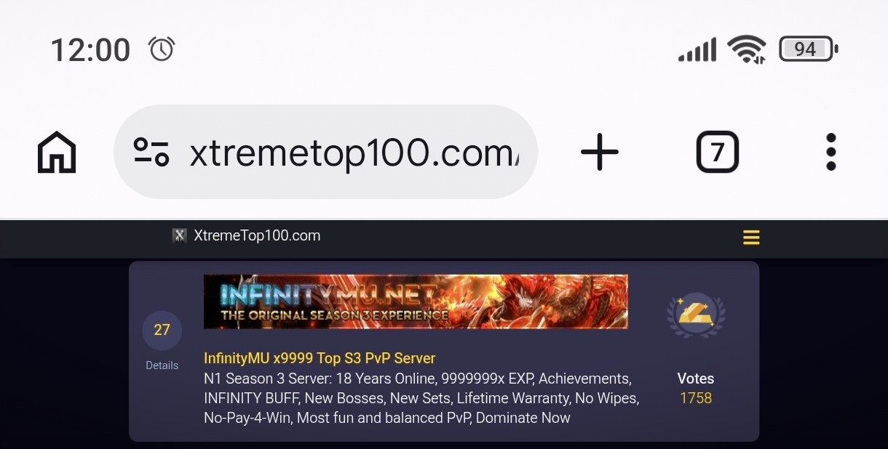The width and height of the screenshot is (888, 449).
Task: Open the XtremeTop100.com site title link
Action: pos(257,236)
